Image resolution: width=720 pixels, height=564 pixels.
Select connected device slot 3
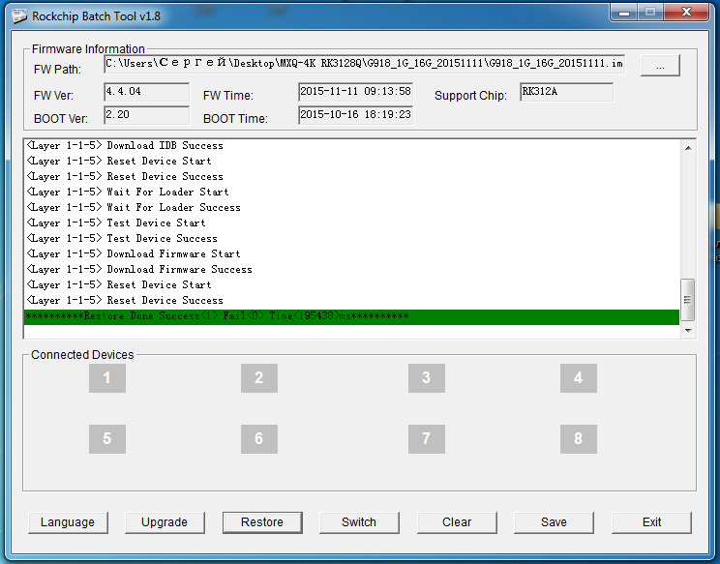(x=427, y=378)
